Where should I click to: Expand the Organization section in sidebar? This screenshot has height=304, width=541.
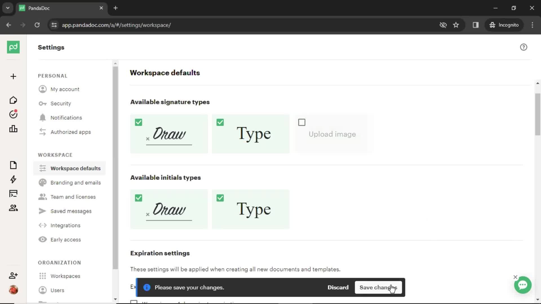click(59, 262)
